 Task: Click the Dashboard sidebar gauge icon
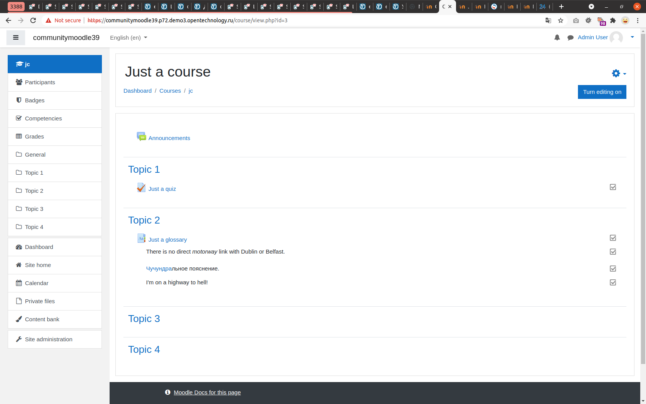tap(19, 247)
